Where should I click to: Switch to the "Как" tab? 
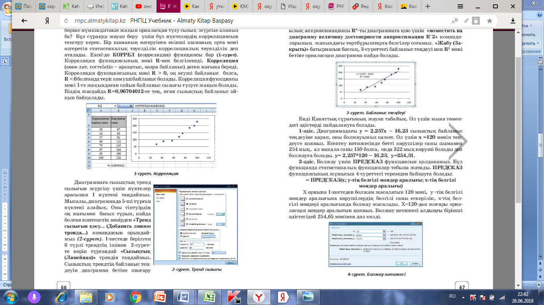point(192,6)
